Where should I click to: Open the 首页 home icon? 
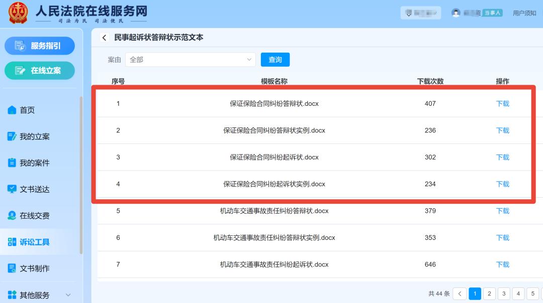coord(12,110)
